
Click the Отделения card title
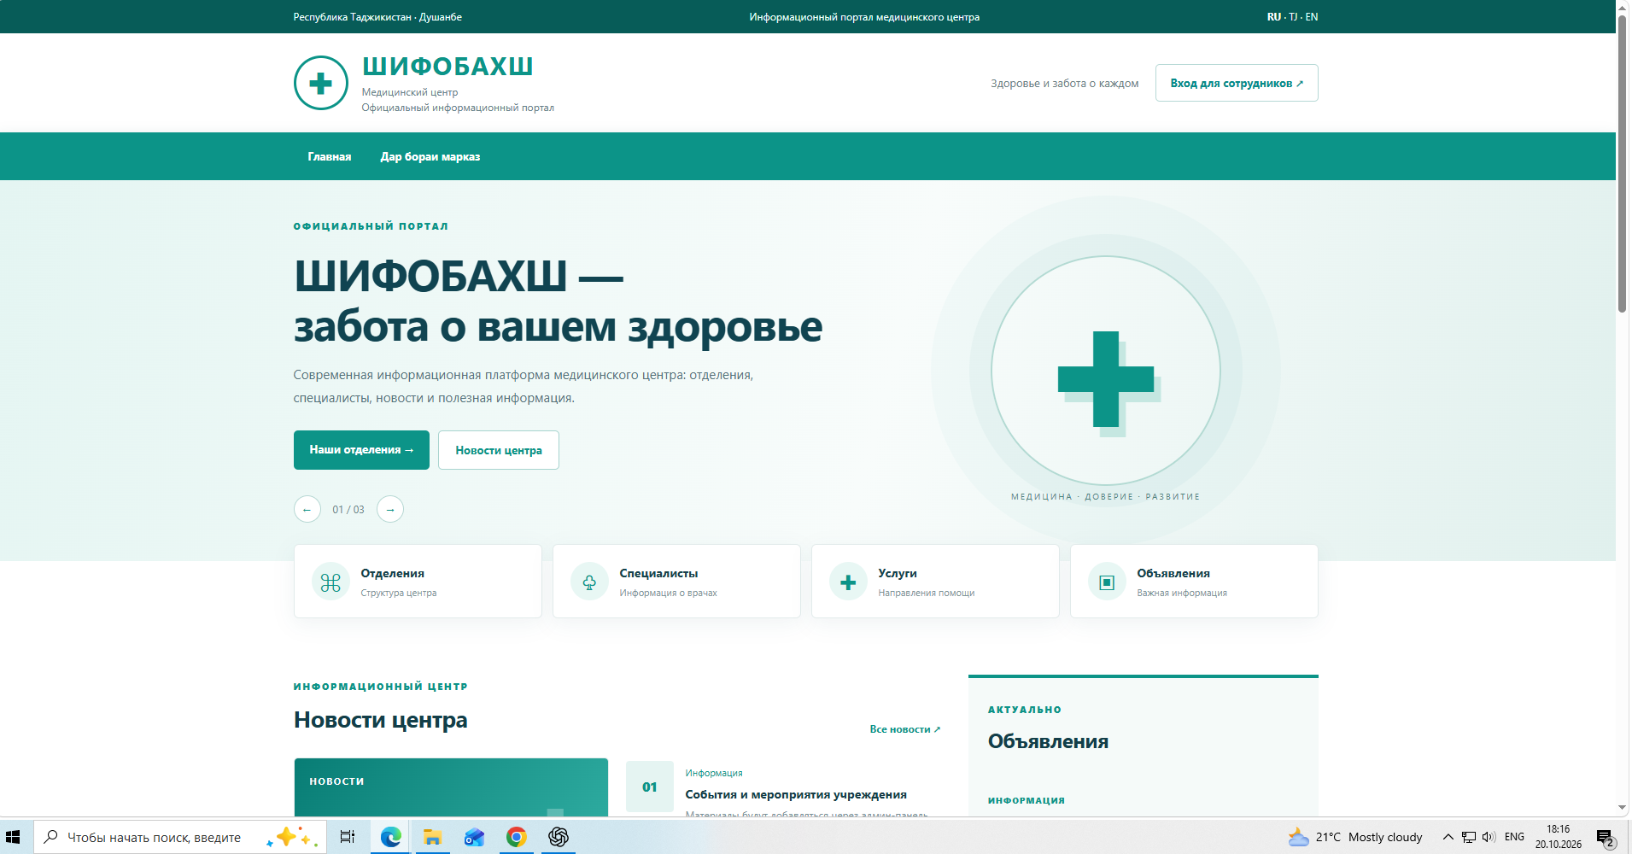point(392,573)
